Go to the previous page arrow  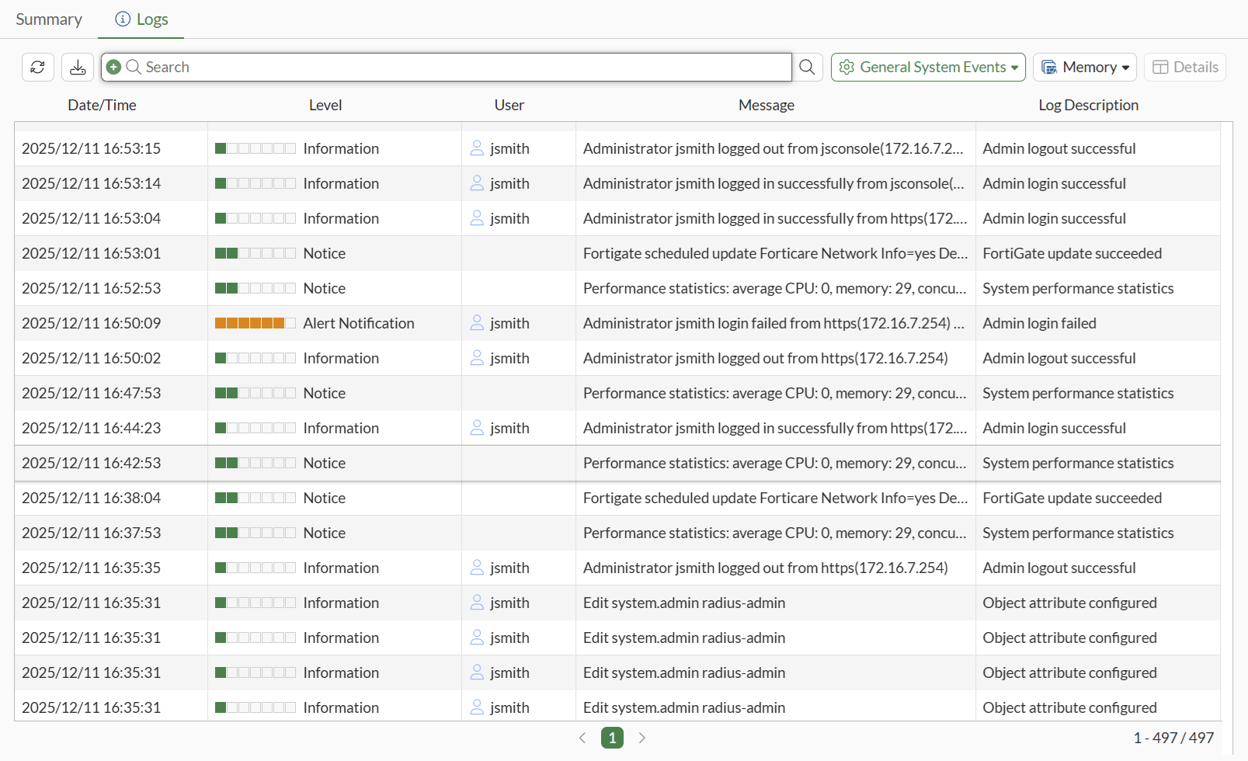[x=582, y=738]
